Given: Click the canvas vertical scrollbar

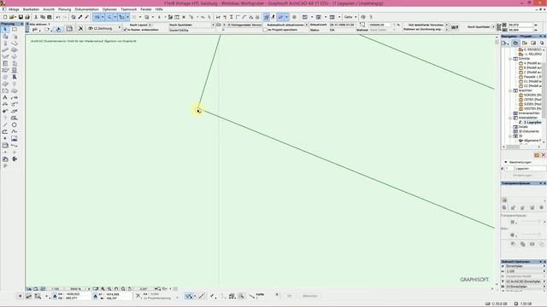Looking at the screenshot, I should (x=497, y=161).
